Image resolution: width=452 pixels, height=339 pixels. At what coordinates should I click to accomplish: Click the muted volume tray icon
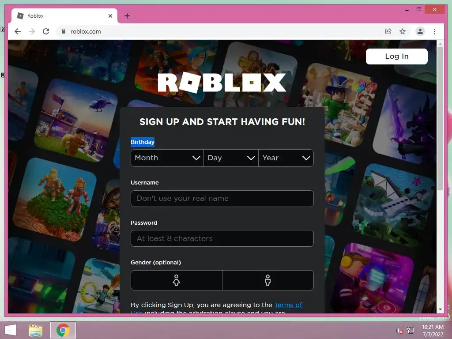[400, 331]
